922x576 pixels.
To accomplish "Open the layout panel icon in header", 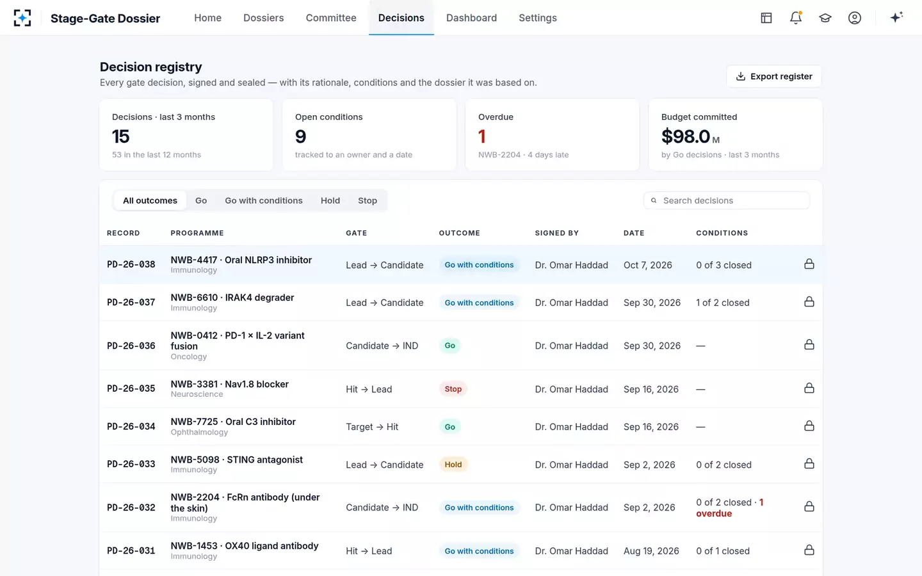I will [x=766, y=18].
